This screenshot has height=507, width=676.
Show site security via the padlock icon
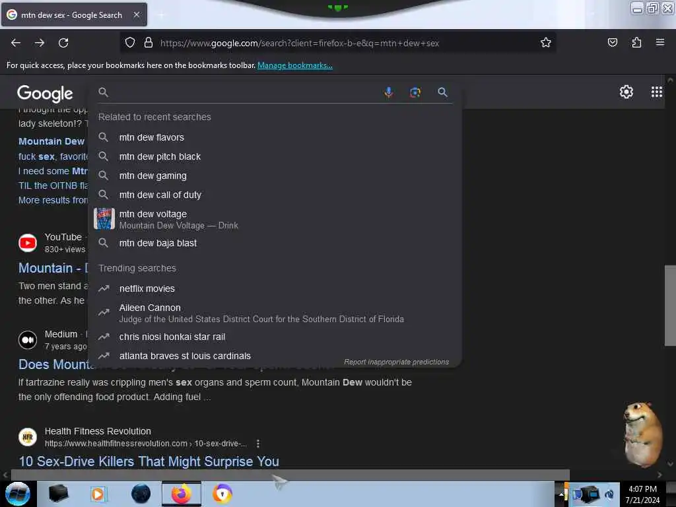click(149, 43)
